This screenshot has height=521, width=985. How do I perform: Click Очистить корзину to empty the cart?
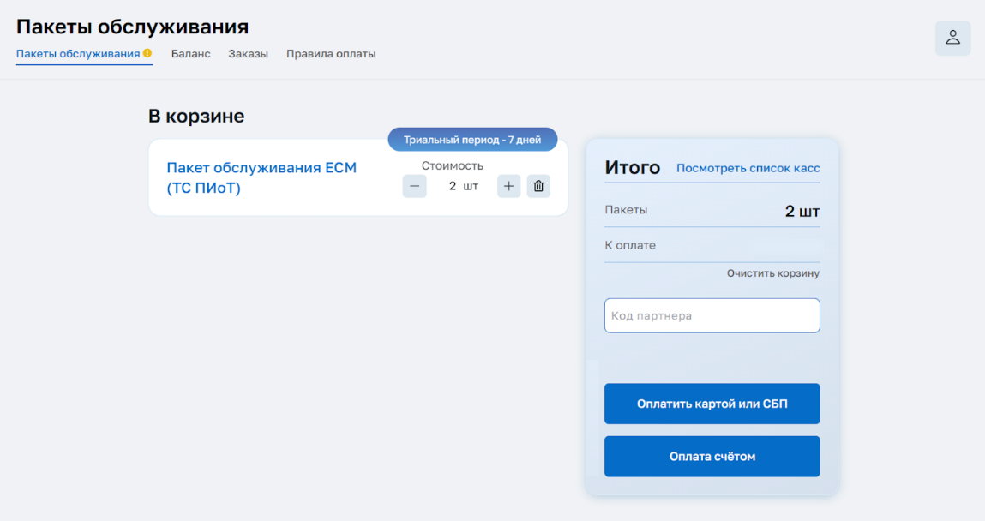[772, 273]
